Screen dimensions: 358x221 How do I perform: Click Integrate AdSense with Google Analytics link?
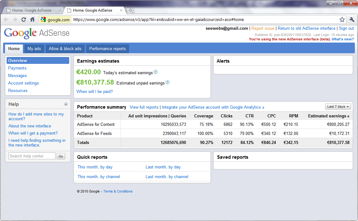(213, 107)
